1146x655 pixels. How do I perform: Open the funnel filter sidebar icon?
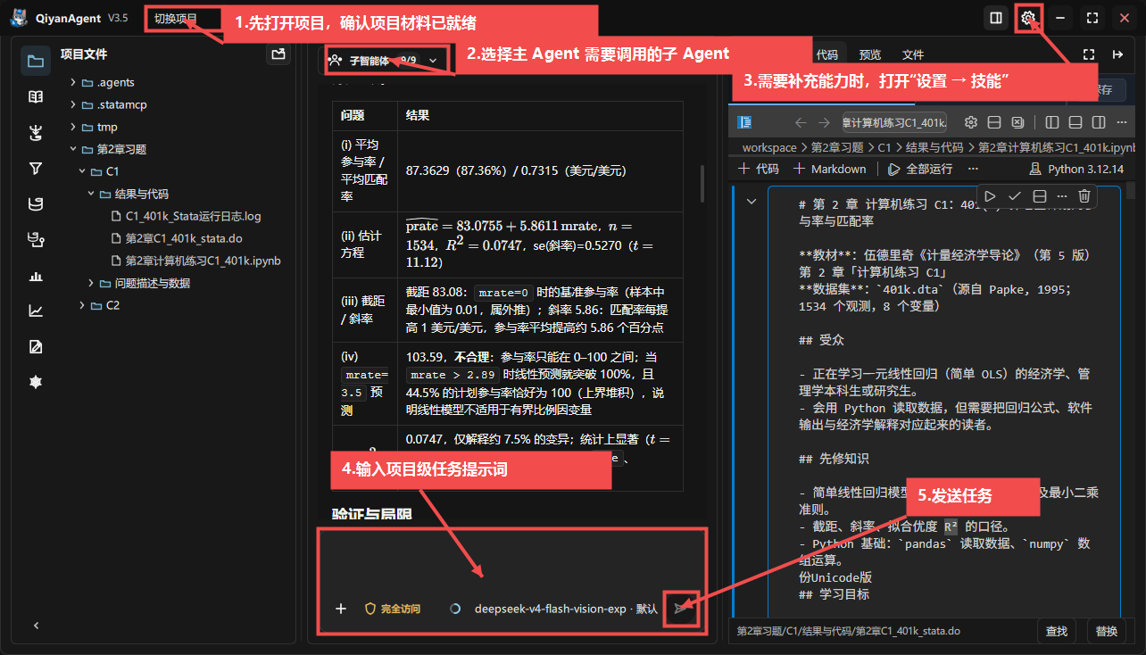click(x=36, y=169)
